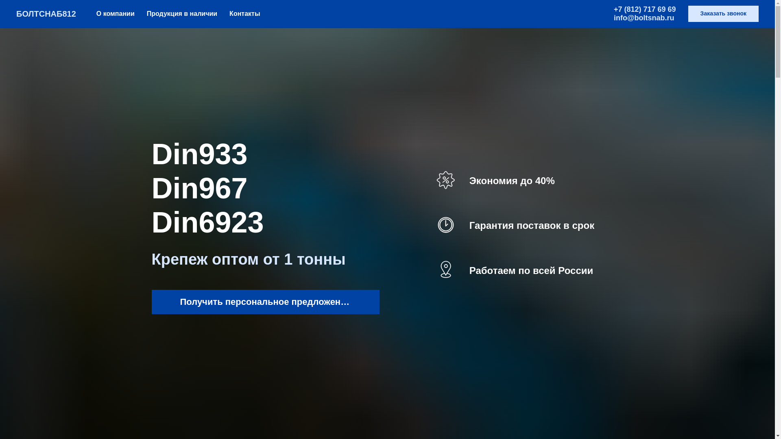Click the Экономия до 40% text
This screenshot has width=781, height=439.
(512, 181)
